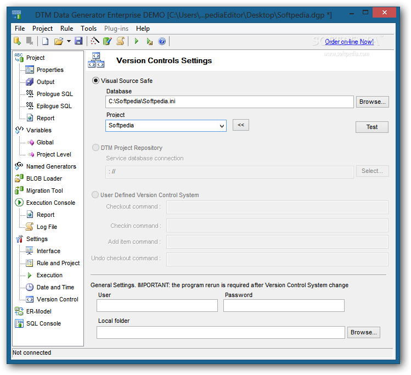Open the Help menu
Image resolution: width=411 pixels, height=375 pixels.
[x=143, y=29]
